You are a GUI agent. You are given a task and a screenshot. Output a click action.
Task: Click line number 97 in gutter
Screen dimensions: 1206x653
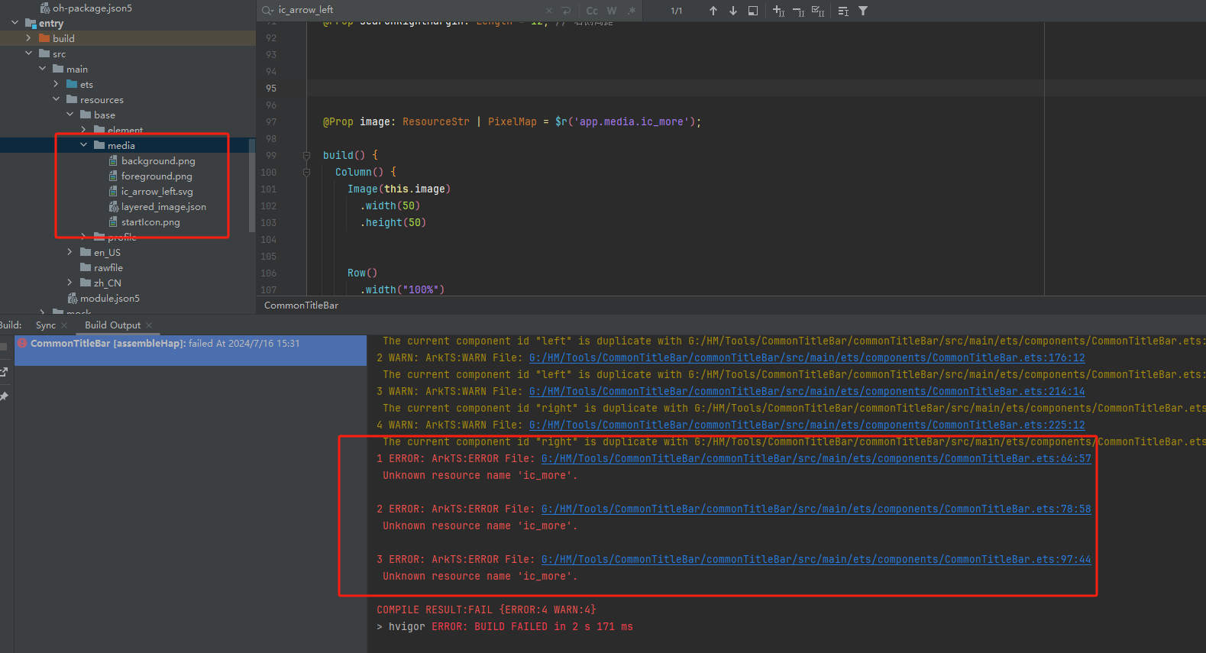[271, 121]
